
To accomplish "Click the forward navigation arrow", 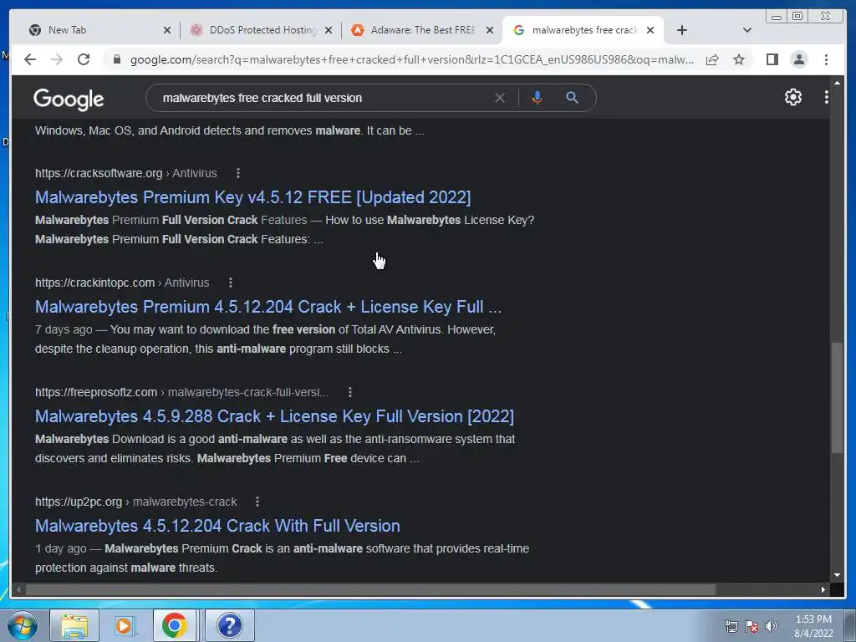I will 57,59.
